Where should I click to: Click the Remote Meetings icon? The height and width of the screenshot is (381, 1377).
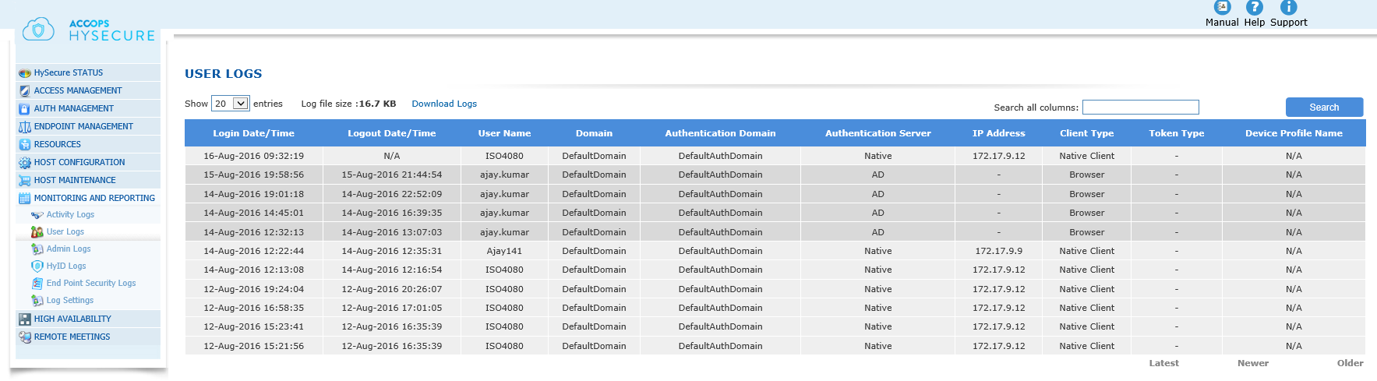(24, 337)
